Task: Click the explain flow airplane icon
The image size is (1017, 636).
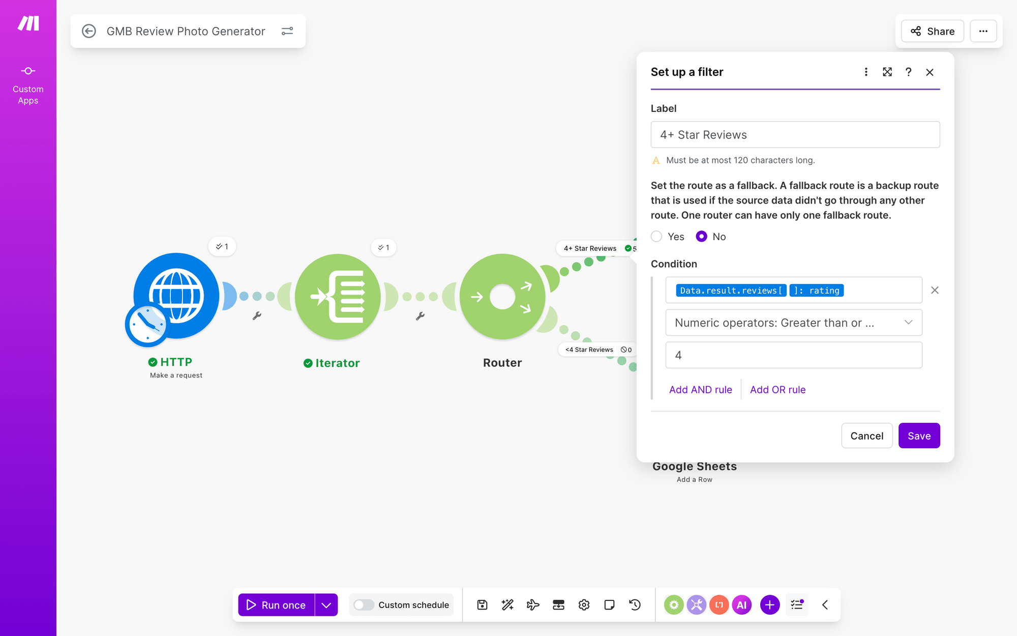Action: click(533, 604)
